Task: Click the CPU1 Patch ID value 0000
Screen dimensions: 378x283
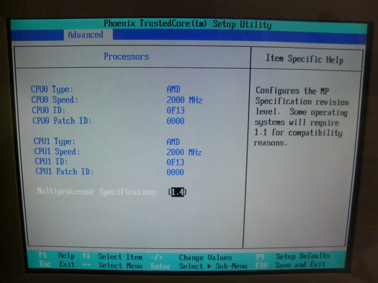Action: click(175, 172)
